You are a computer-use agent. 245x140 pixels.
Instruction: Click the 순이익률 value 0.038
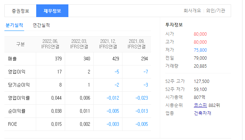click(x=56, y=111)
